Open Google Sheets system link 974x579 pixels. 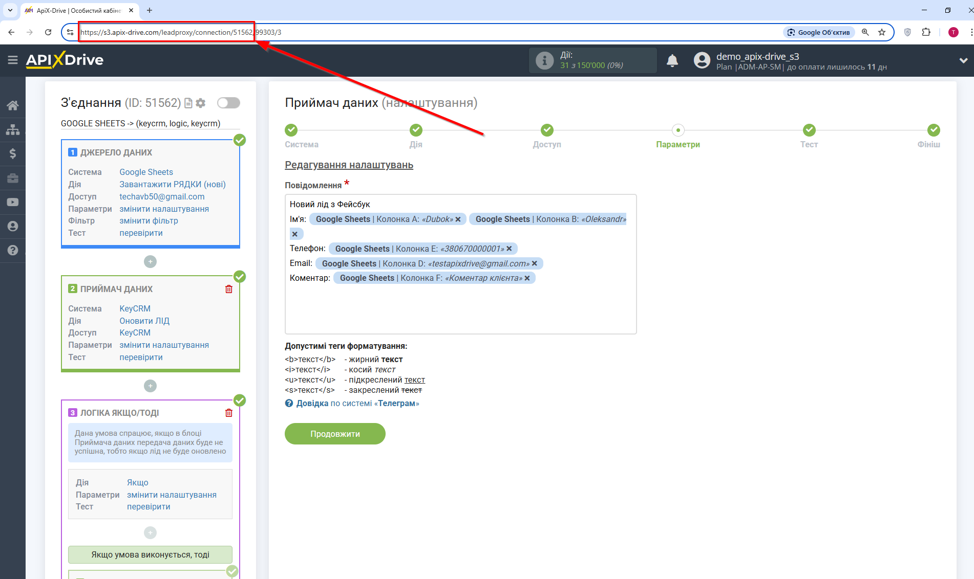coord(146,172)
